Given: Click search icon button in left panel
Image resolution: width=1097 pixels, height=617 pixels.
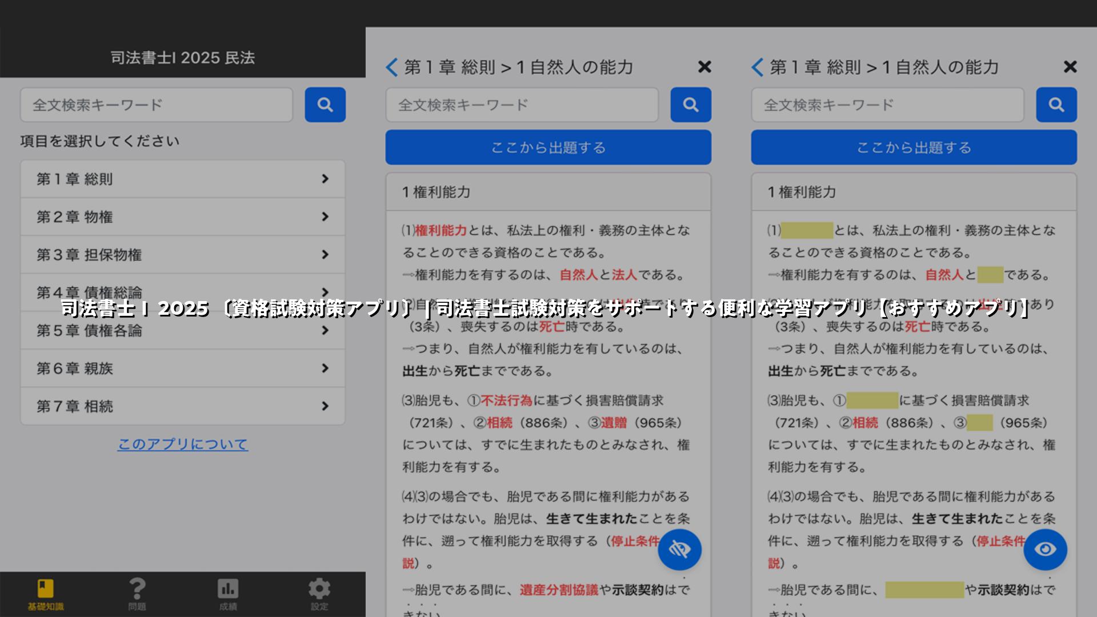Looking at the screenshot, I should (x=325, y=105).
